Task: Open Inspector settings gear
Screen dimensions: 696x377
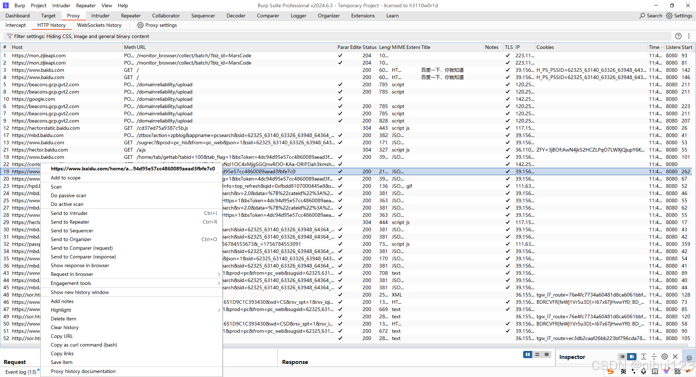Action: [664, 357]
